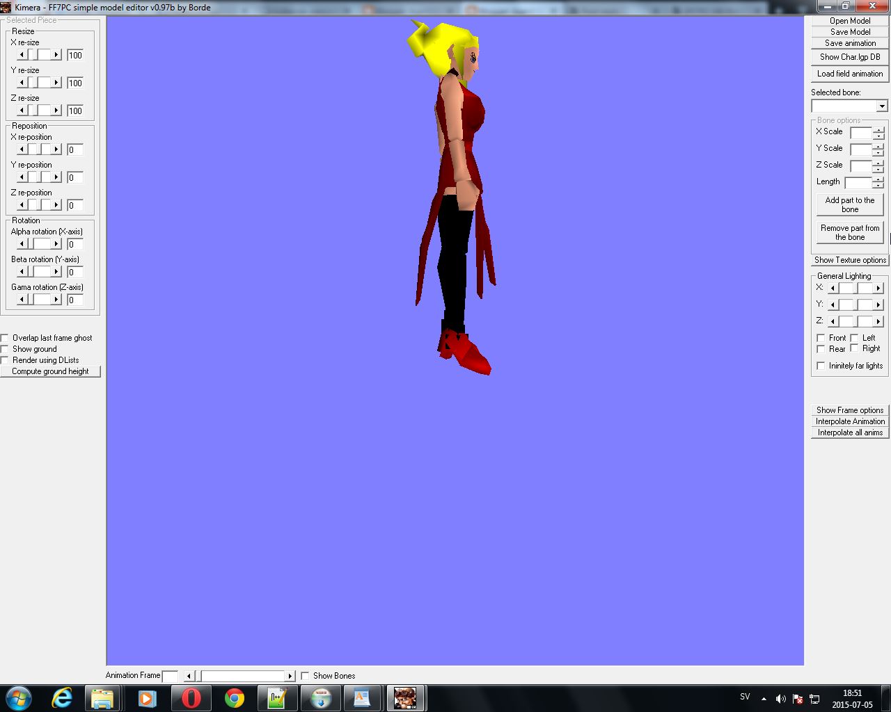Open Opera browser from taskbar
This screenshot has width=891, height=712.
coord(190,698)
